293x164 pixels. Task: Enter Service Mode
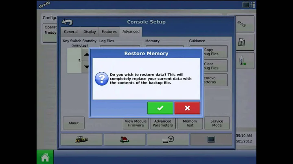217,123
